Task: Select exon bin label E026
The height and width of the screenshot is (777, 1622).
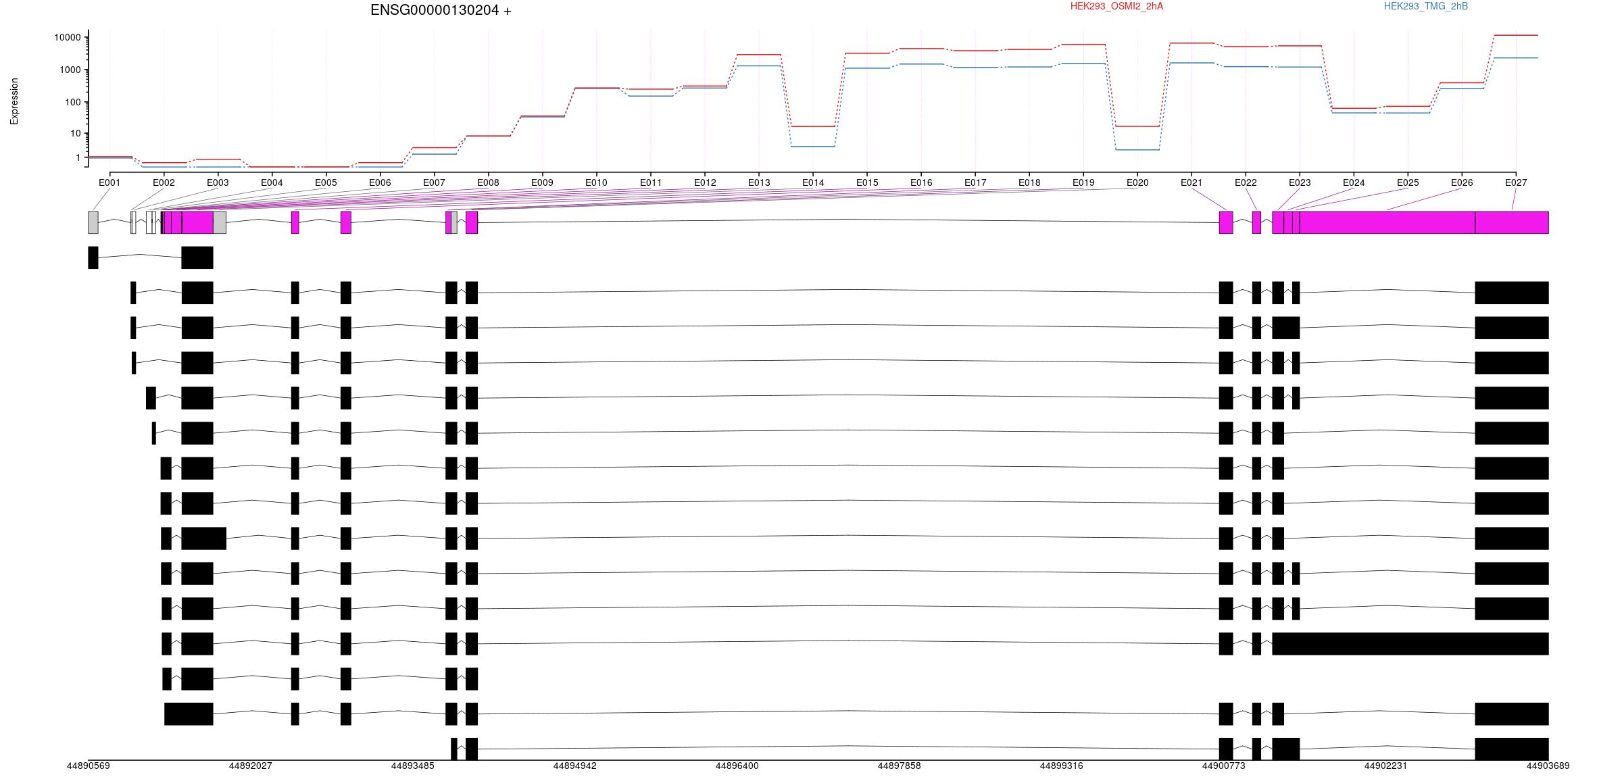Action: [x=1462, y=182]
